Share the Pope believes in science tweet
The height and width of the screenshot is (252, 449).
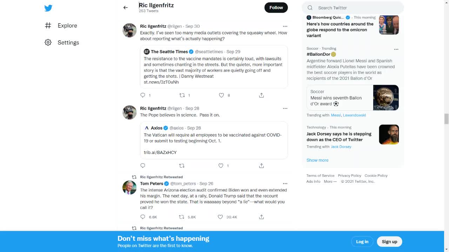[261, 166]
